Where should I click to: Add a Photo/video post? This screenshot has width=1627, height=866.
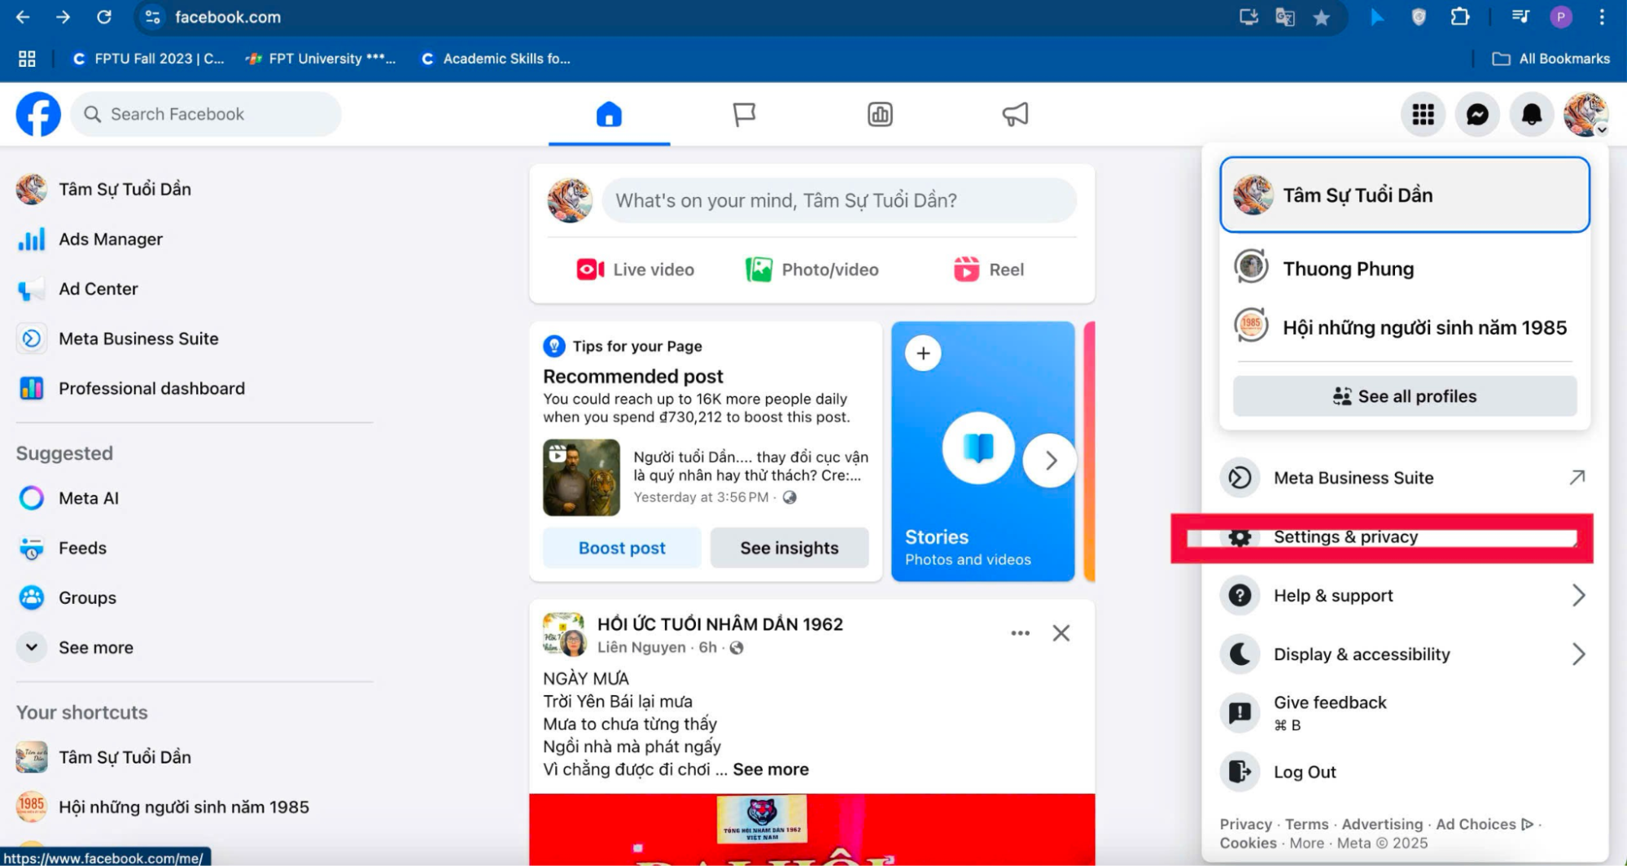tap(811, 269)
